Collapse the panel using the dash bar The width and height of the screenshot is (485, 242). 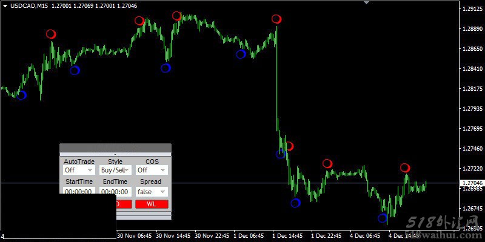tap(115, 154)
